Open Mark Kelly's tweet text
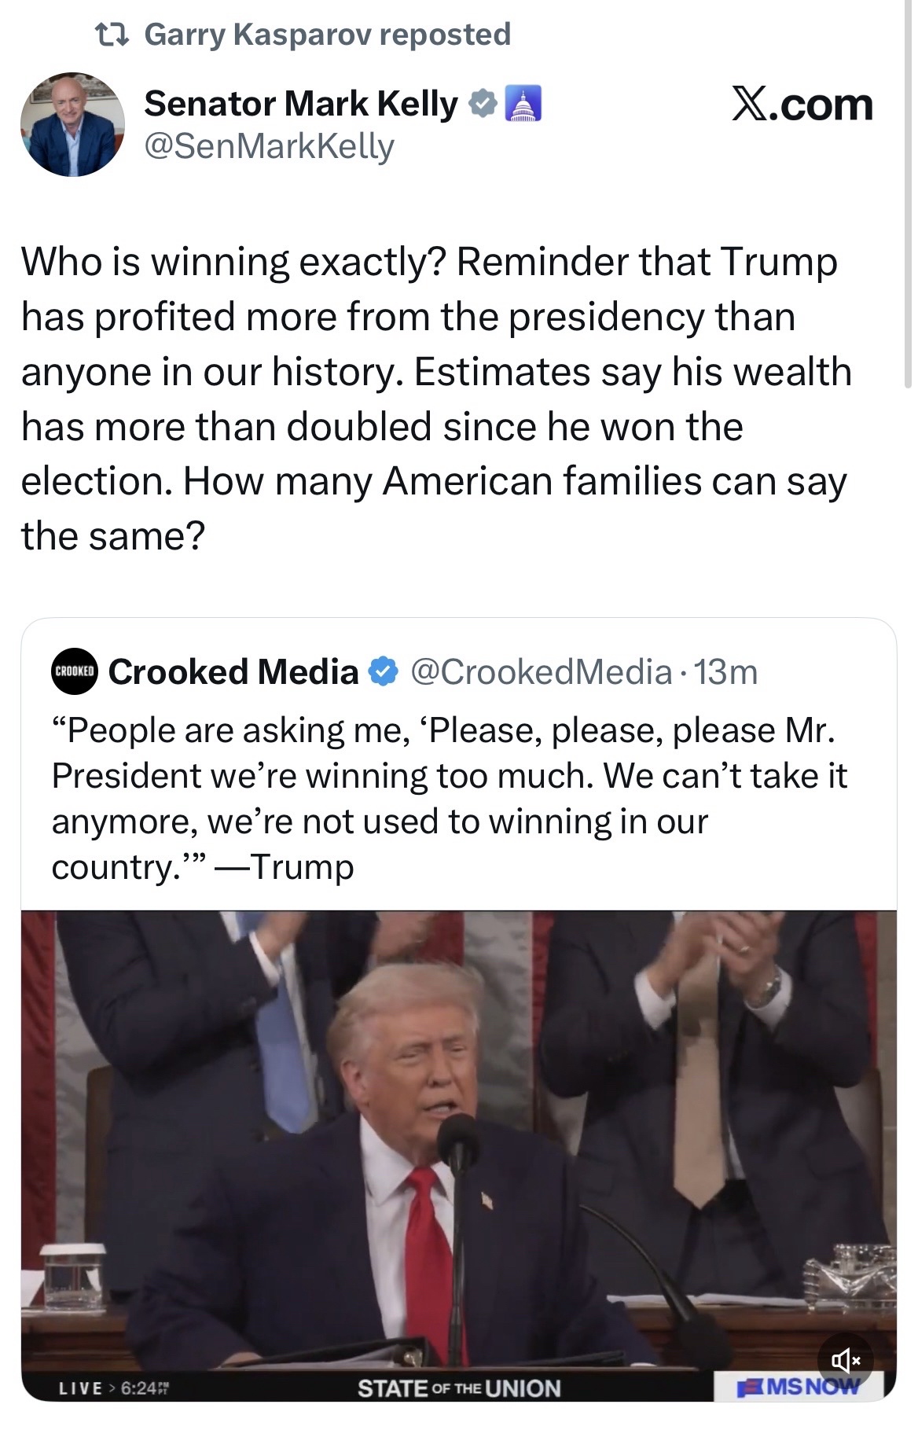 (x=436, y=398)
